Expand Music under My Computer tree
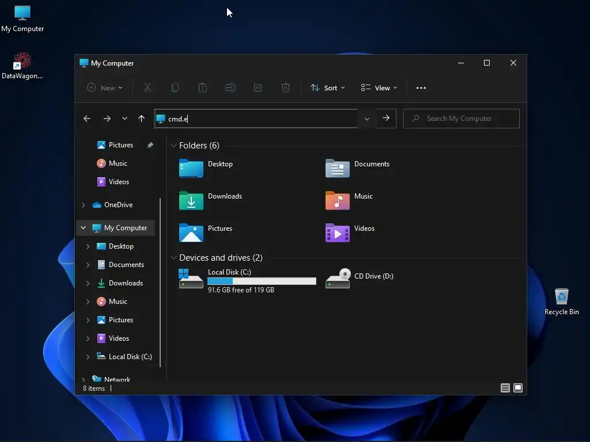The image size is (590, 442). (88, 302)
